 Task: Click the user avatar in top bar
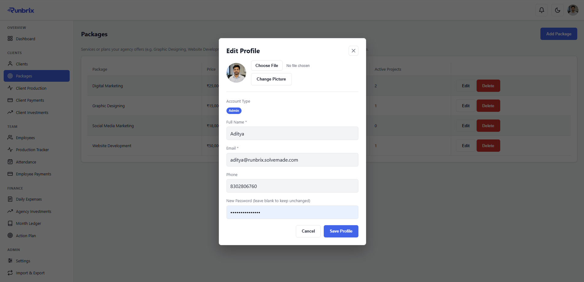(x=573, y=10)
